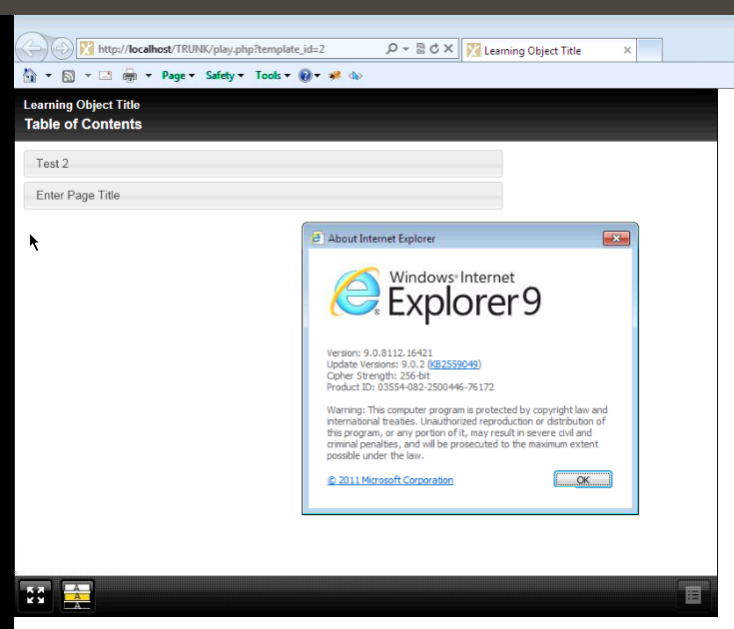This screenshot has width=734, height=629.
Task: Click the table of contents list icon
Action: 693,595
